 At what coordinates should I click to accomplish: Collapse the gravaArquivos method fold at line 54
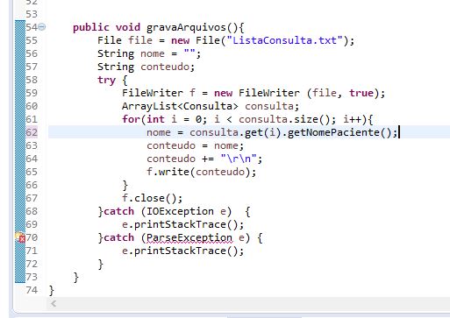[x=42, y=27]
